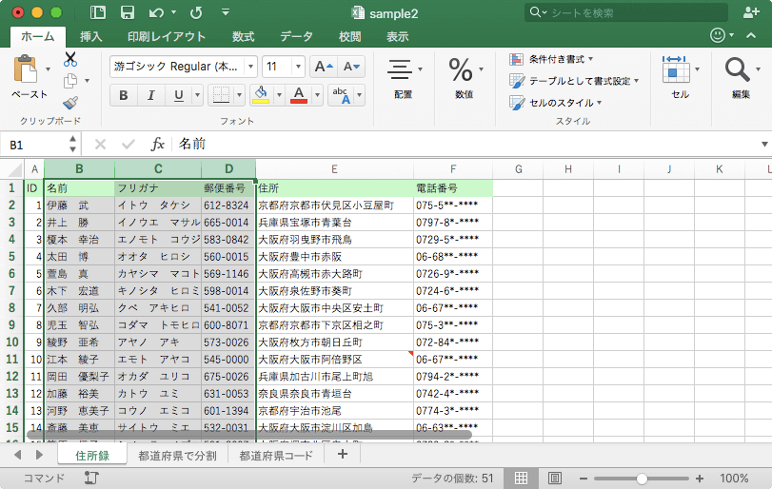
Task: Click the previous sheet navigation arrow
Action: (18, 455)
